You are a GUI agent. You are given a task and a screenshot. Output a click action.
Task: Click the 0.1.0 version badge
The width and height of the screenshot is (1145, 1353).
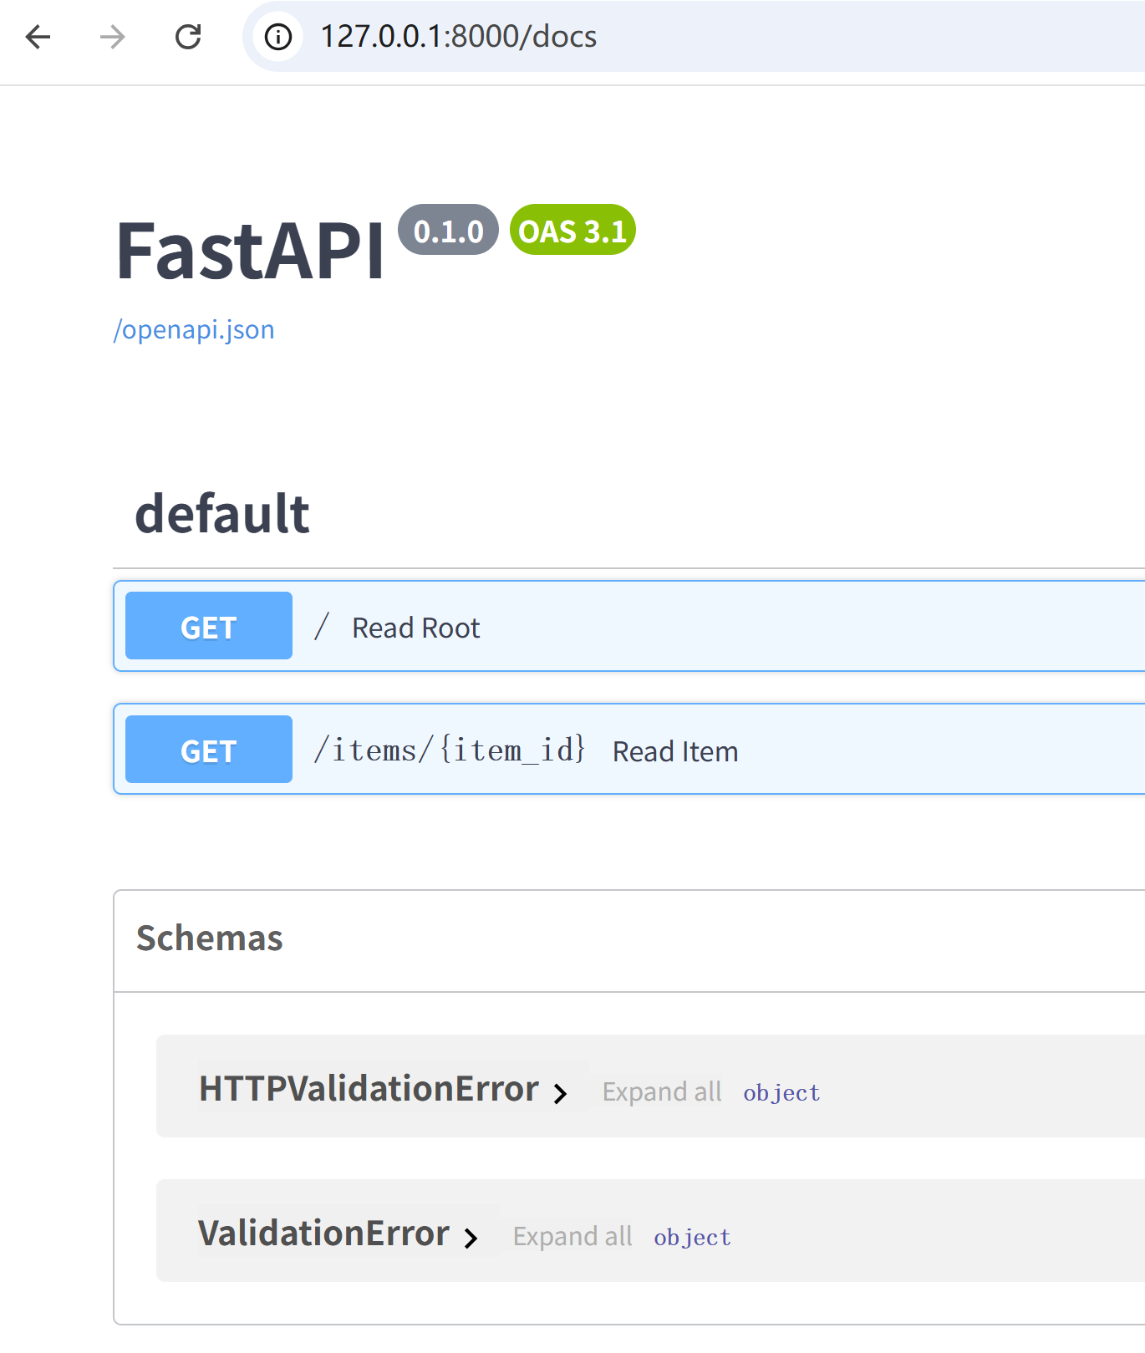pos(449,230)
